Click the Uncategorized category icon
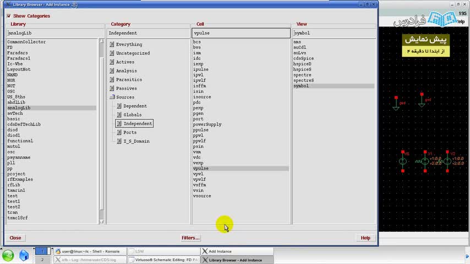This screenshot has height=264, width=470. 112,53
